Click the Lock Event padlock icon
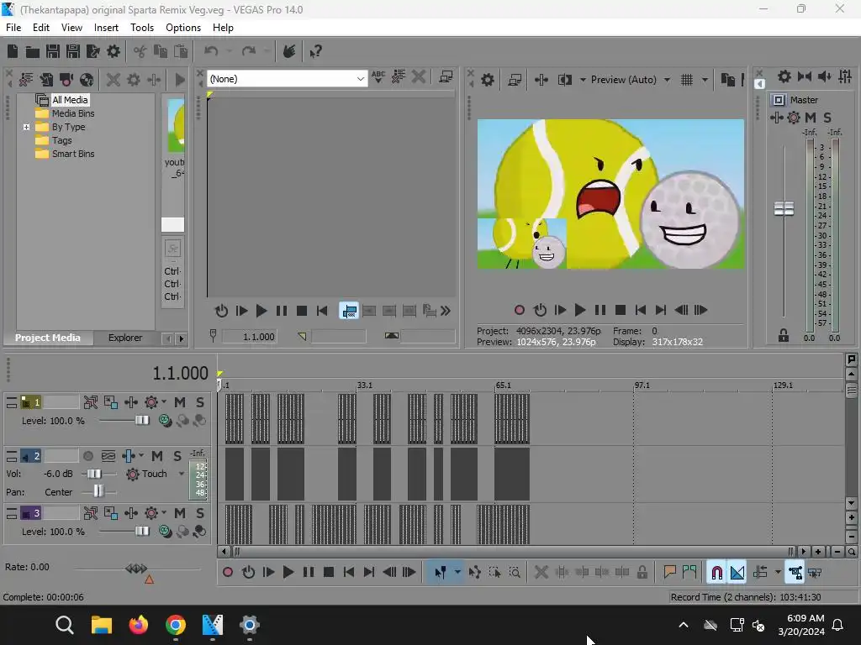This screenshot has width=861, height=645. coord(642,573)
